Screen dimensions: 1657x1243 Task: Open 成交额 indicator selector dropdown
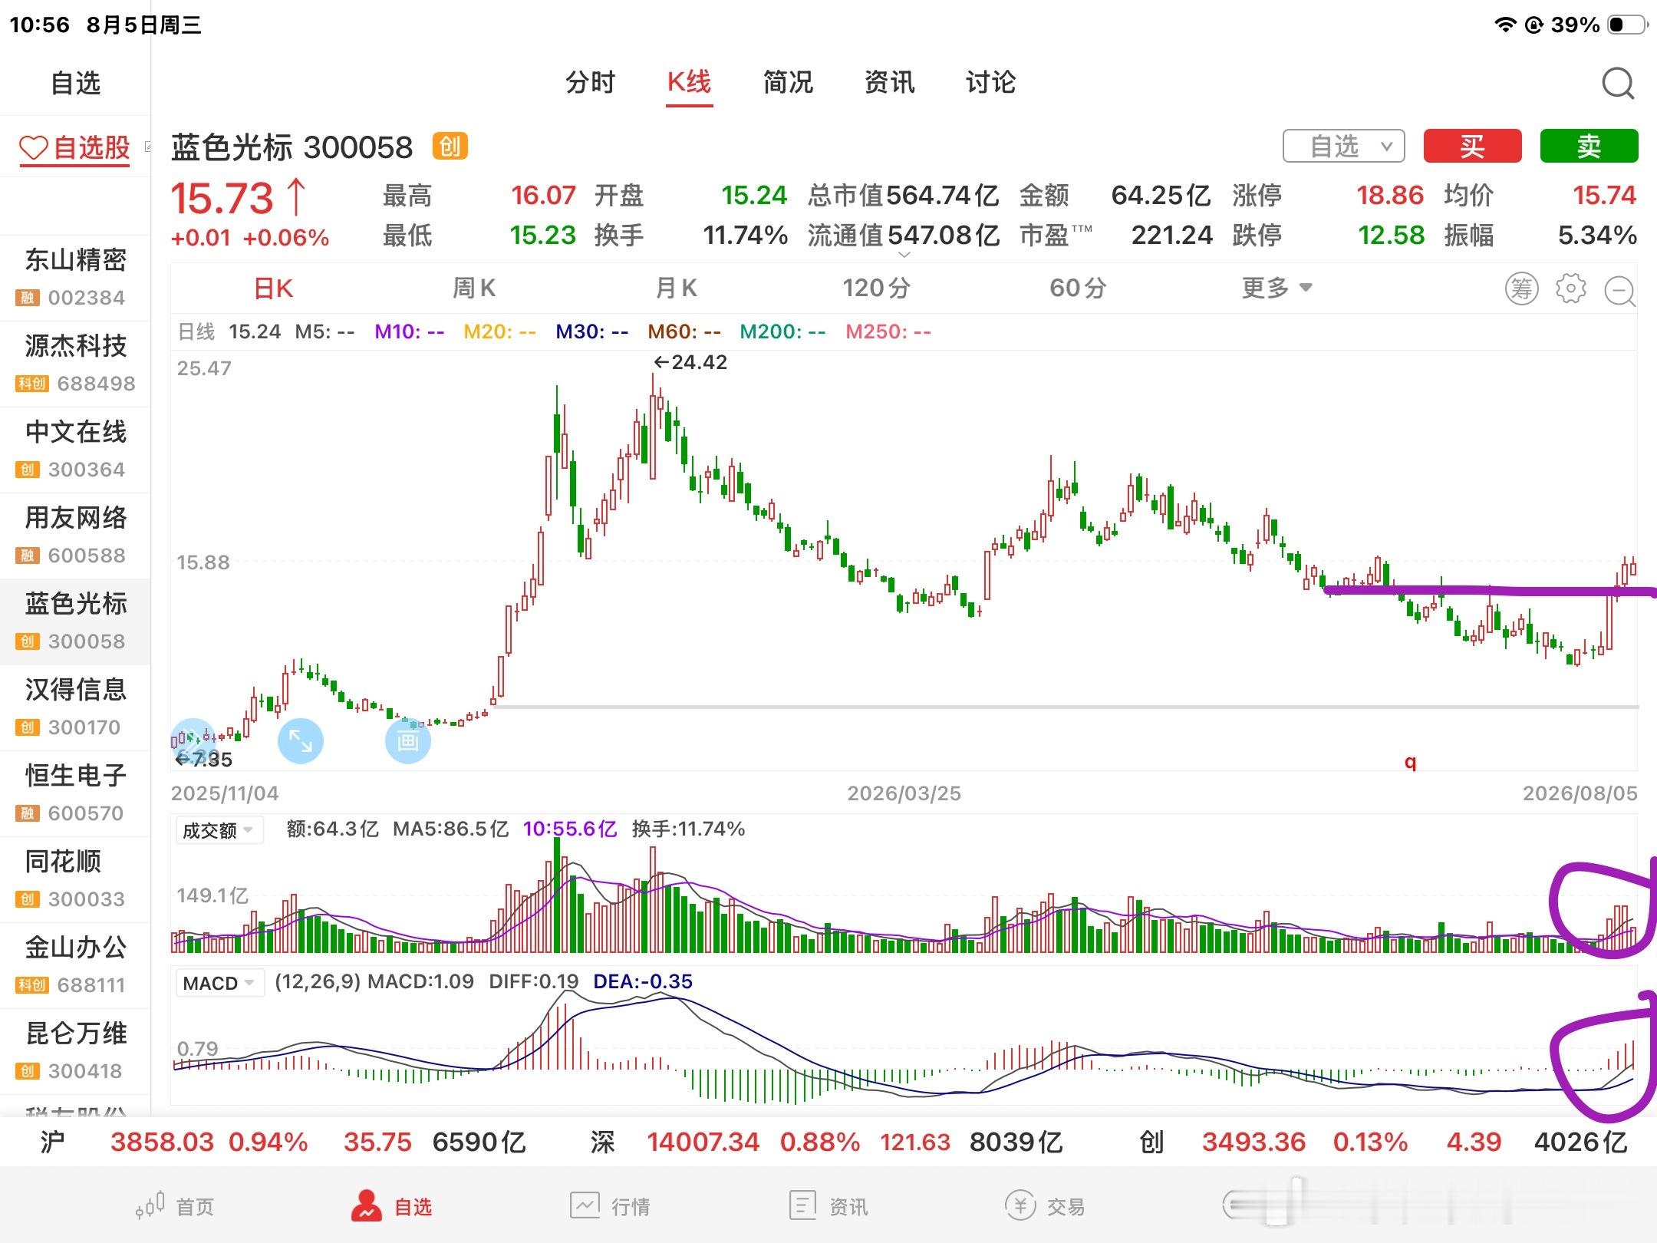[219, 830]
